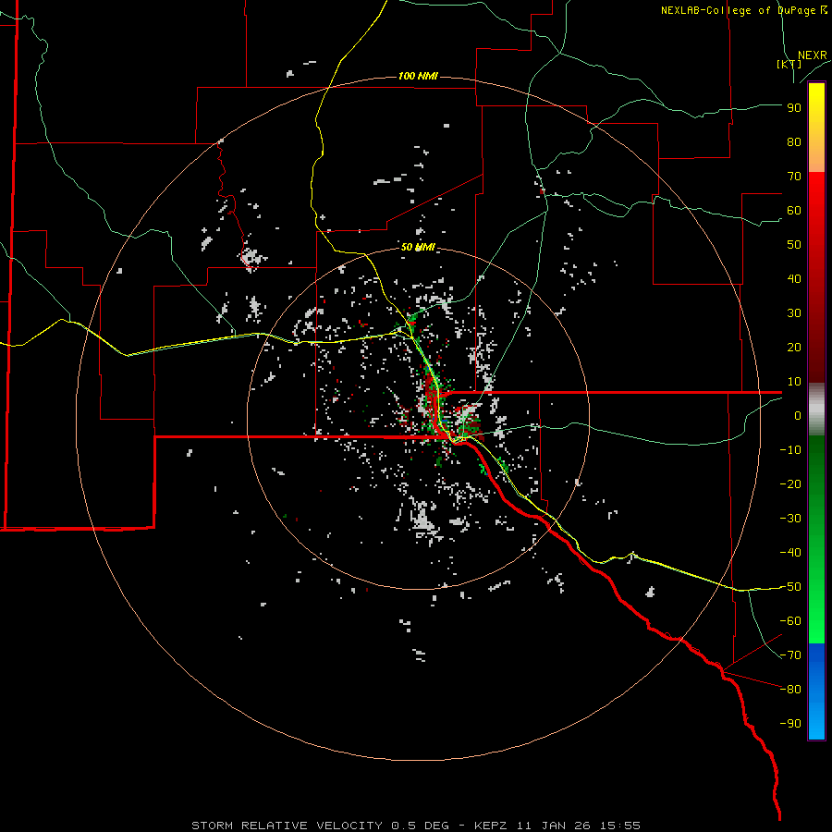This screenshot has height=832, width=832.
Task: Select the -30 scale value
Action: pos(790,519)
